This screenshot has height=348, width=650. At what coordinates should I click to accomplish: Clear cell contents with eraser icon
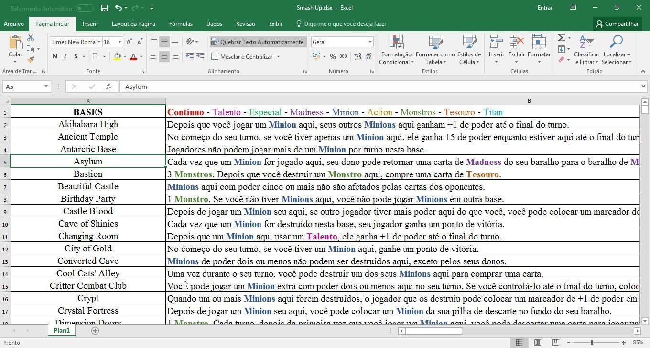tap(562, 60)
